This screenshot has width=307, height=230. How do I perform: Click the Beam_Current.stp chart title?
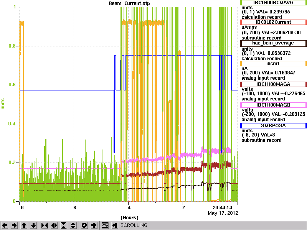click(129, 3)
